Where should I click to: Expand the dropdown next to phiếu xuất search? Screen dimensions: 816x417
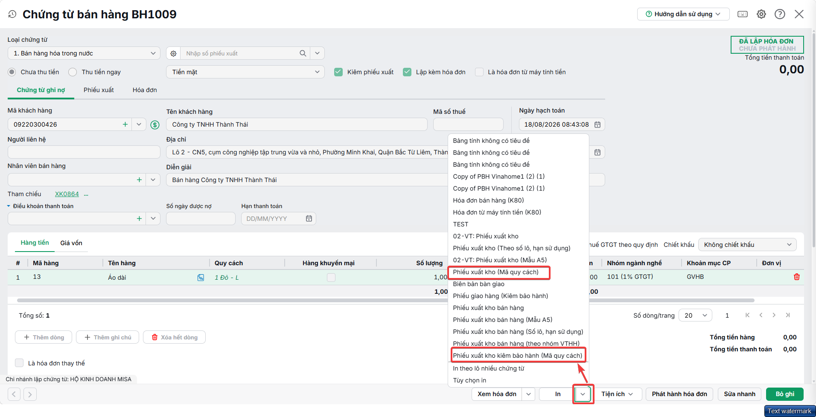pyautogui.click(x=317, y=53)
